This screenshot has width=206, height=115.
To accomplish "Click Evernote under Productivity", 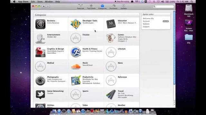I will click(86, 81).
